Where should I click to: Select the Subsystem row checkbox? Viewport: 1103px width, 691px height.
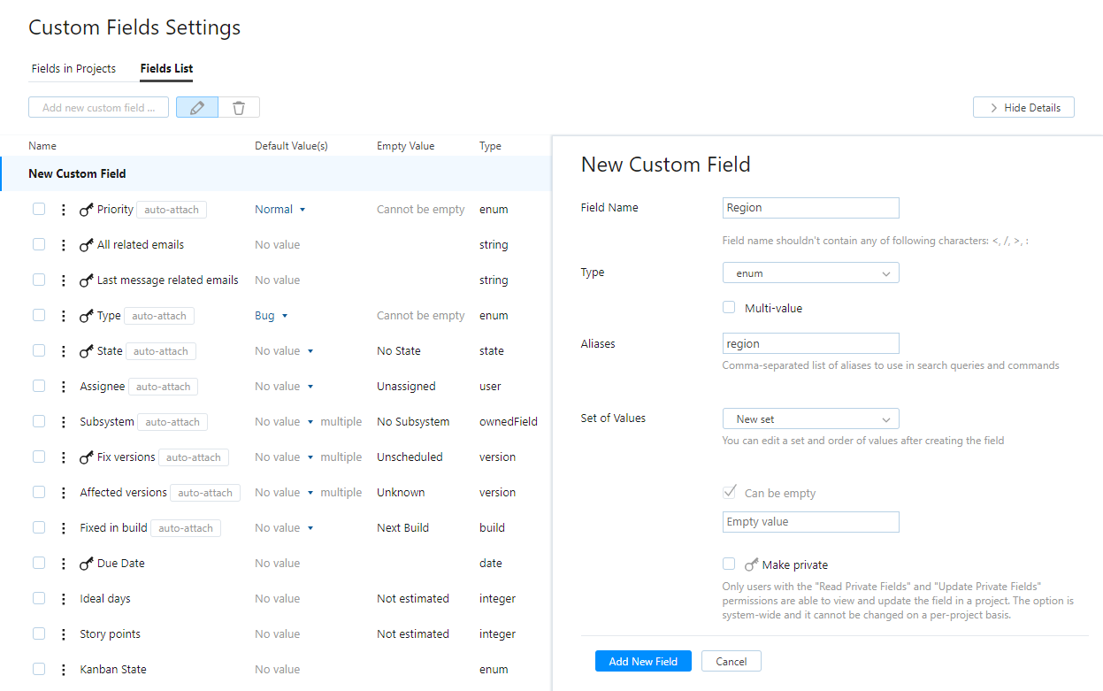(39, 421)
